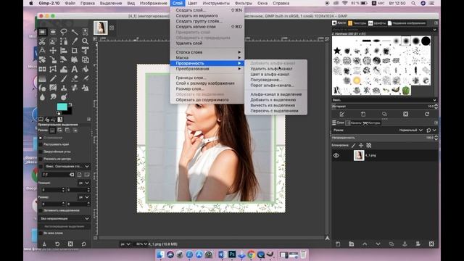This screenshot has height=261, width=464.
Task: Select the Fuzzy Select magic wand tool
Action: [74, 32]
